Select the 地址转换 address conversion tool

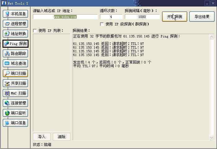coord(16,34)
